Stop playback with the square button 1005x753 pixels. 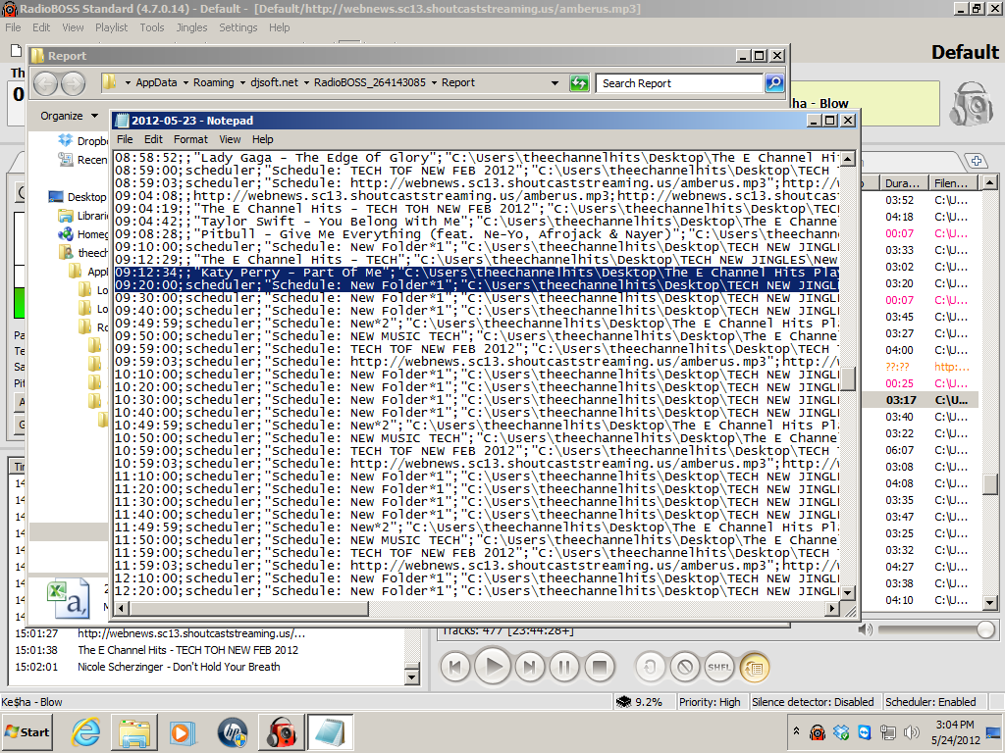pyautogui.click(x=600, y=667)
